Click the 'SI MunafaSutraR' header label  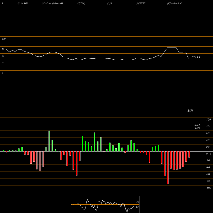coord(52,3)
